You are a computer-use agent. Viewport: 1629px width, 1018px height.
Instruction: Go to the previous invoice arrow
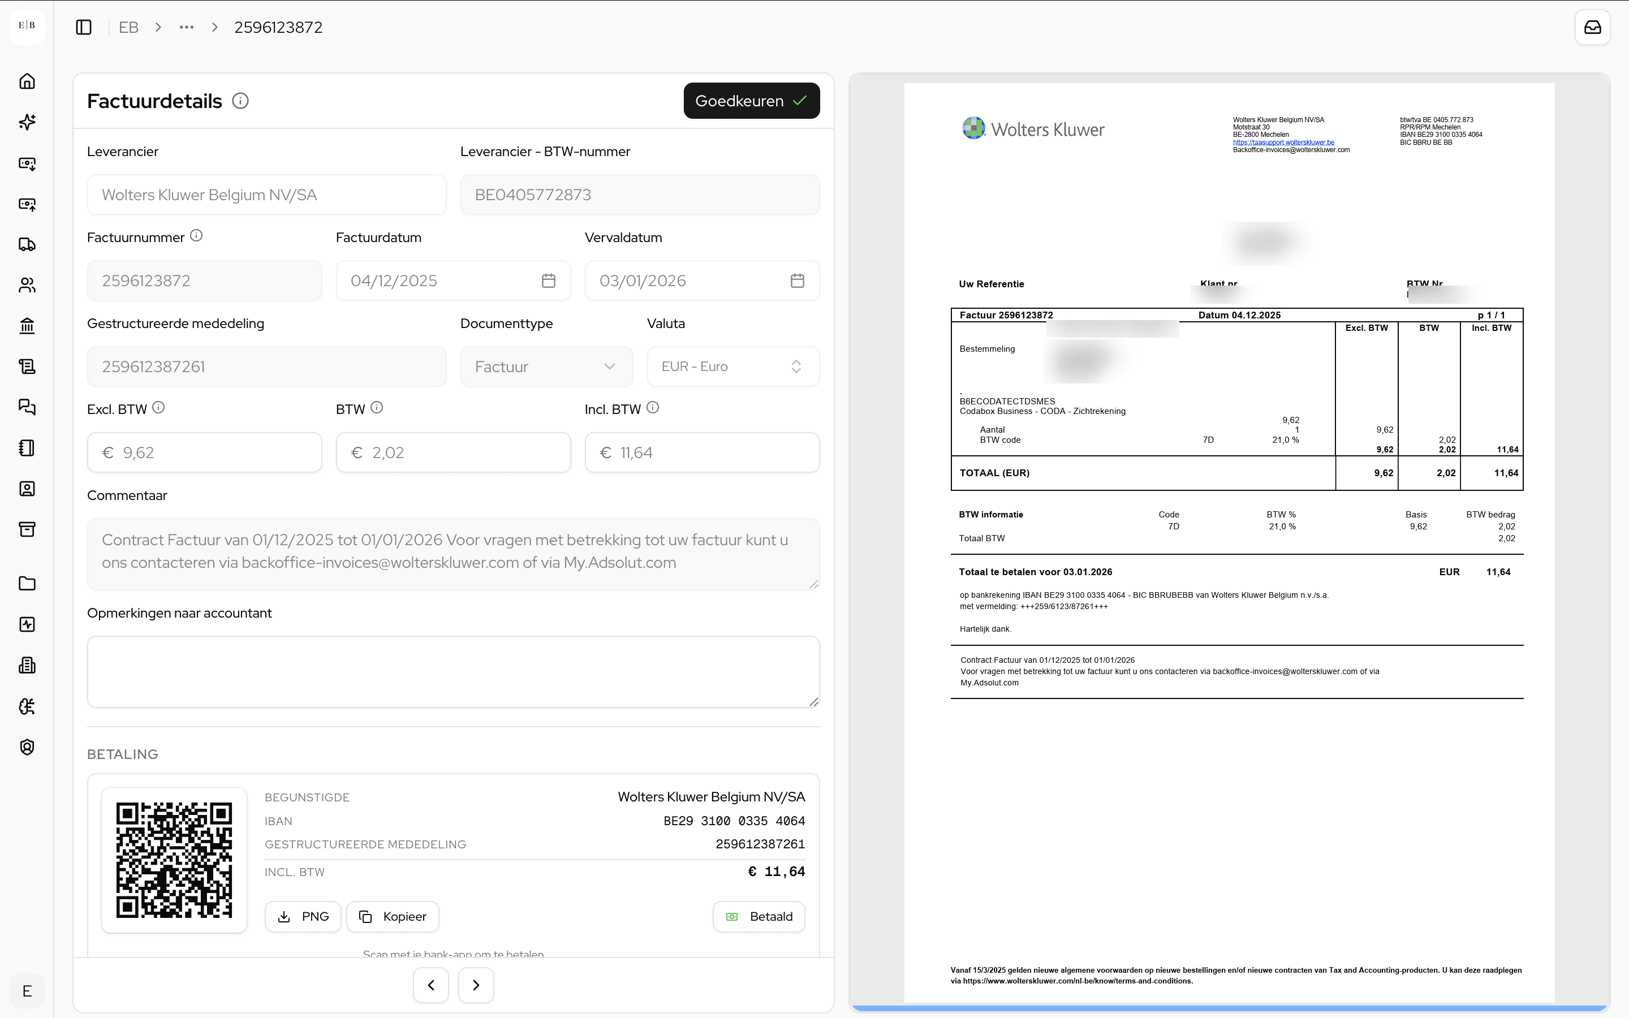click(x=431, y=985)
